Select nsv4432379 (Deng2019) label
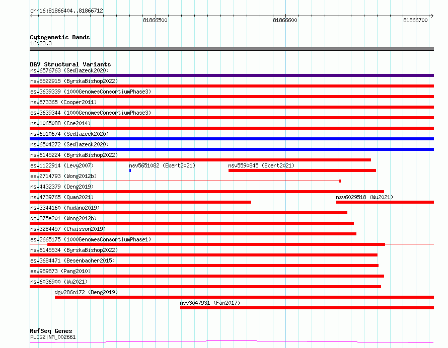 click(62, 187)
